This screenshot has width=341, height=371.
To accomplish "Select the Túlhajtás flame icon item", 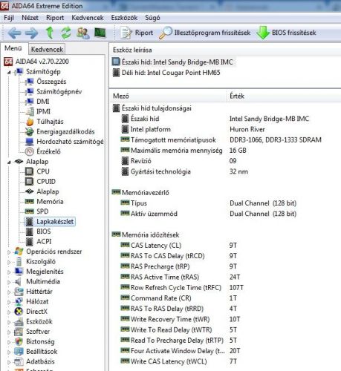I will [x=30, y=122].
